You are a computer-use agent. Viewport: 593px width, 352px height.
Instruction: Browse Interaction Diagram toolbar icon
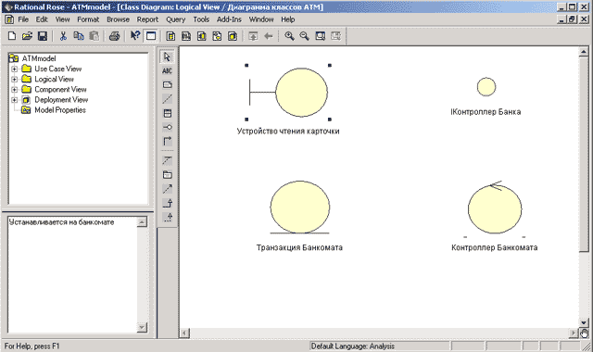[186, 36]
